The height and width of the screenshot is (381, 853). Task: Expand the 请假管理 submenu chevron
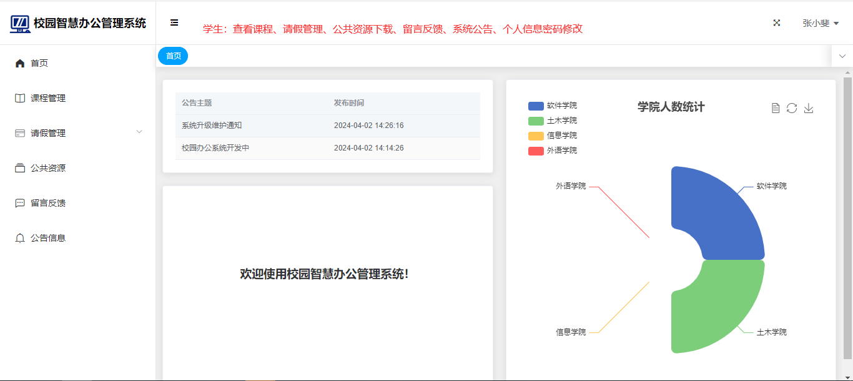coord(139,132)
